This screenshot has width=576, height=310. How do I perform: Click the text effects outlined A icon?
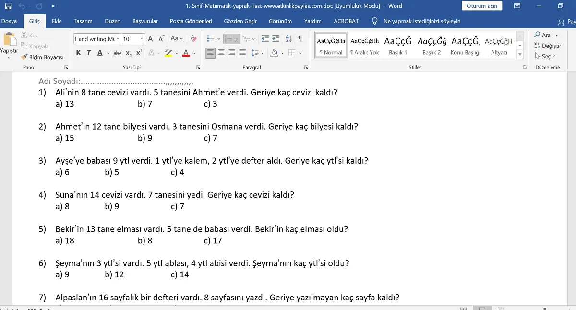(x=151, y=53)
